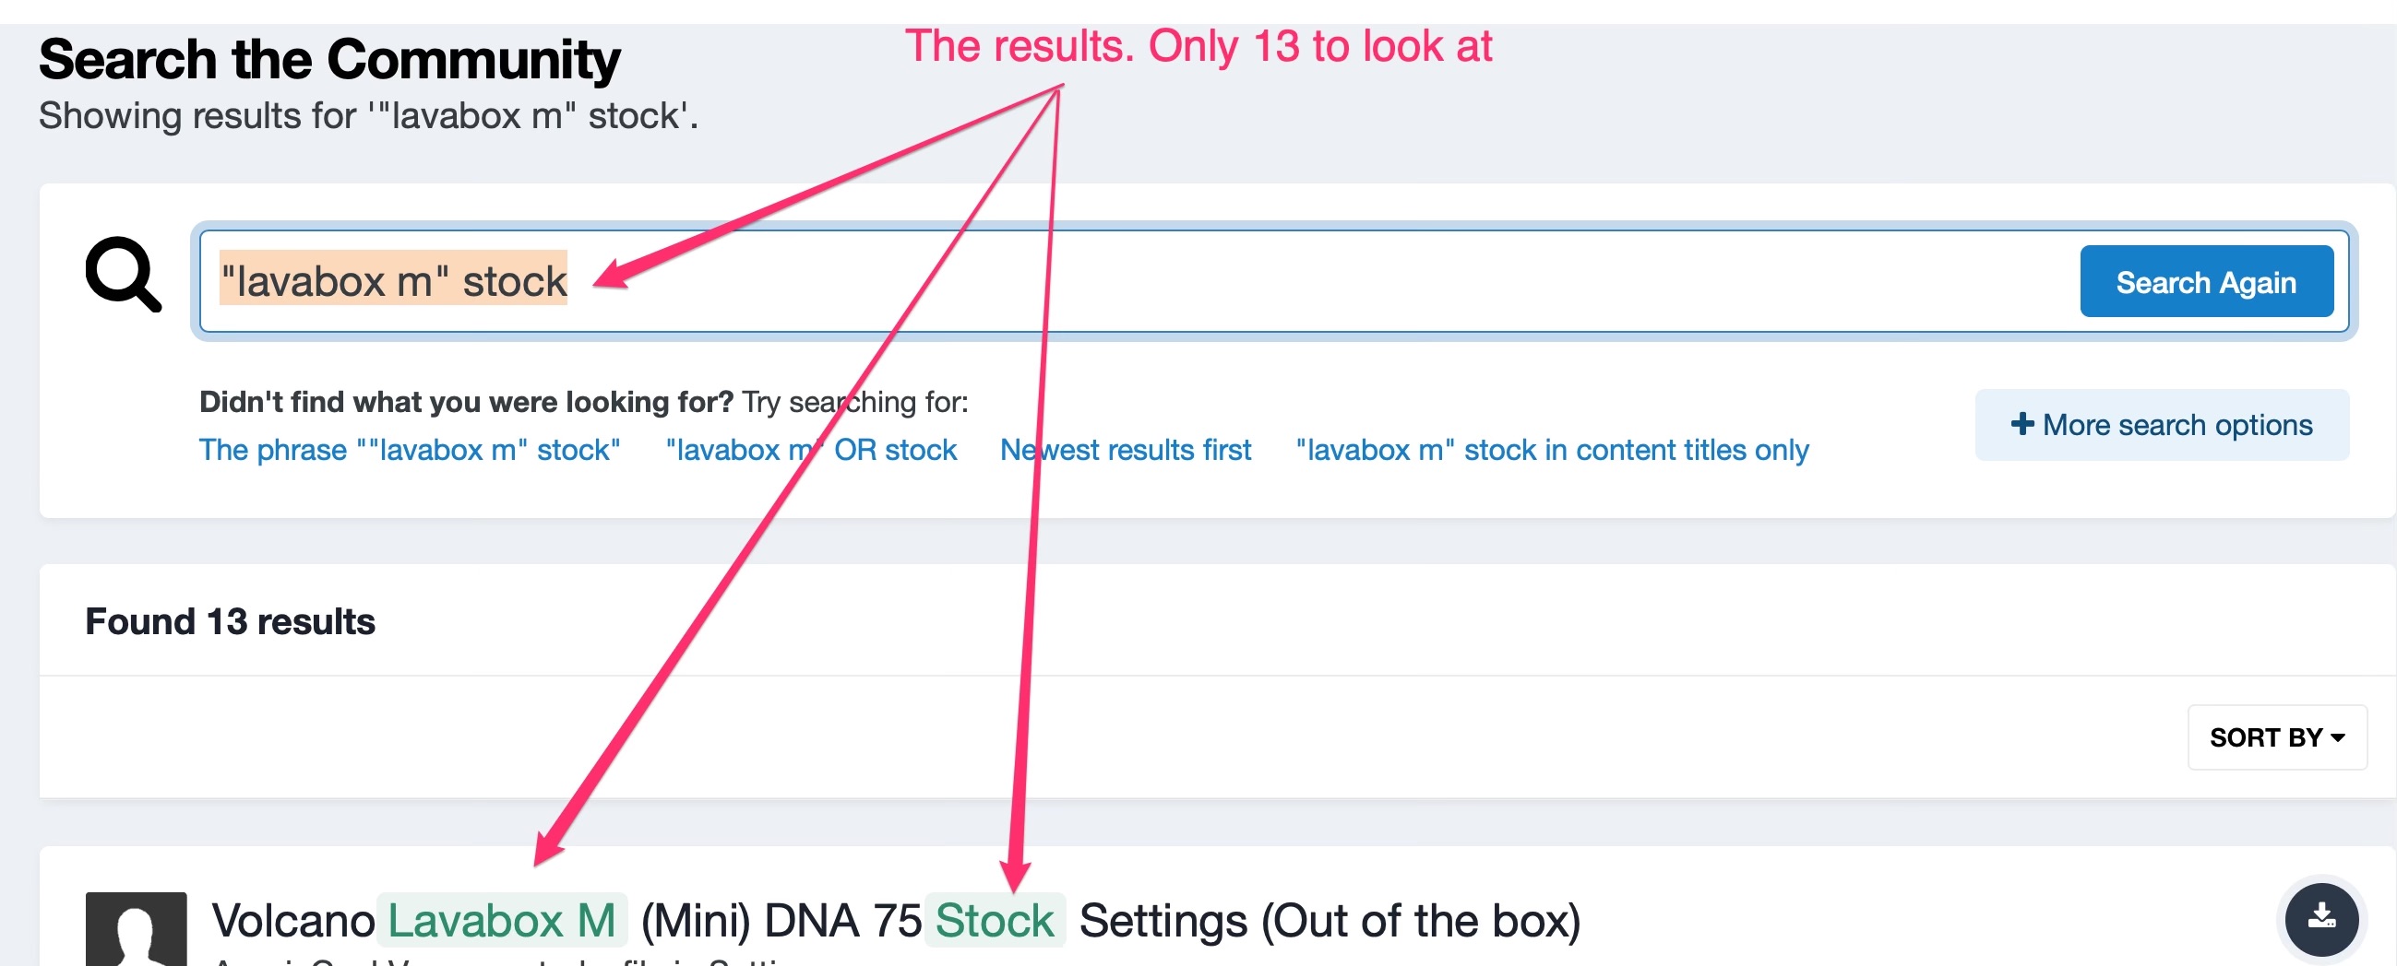Search for the phrase ""lavabox m" stock"

(410, 450)
